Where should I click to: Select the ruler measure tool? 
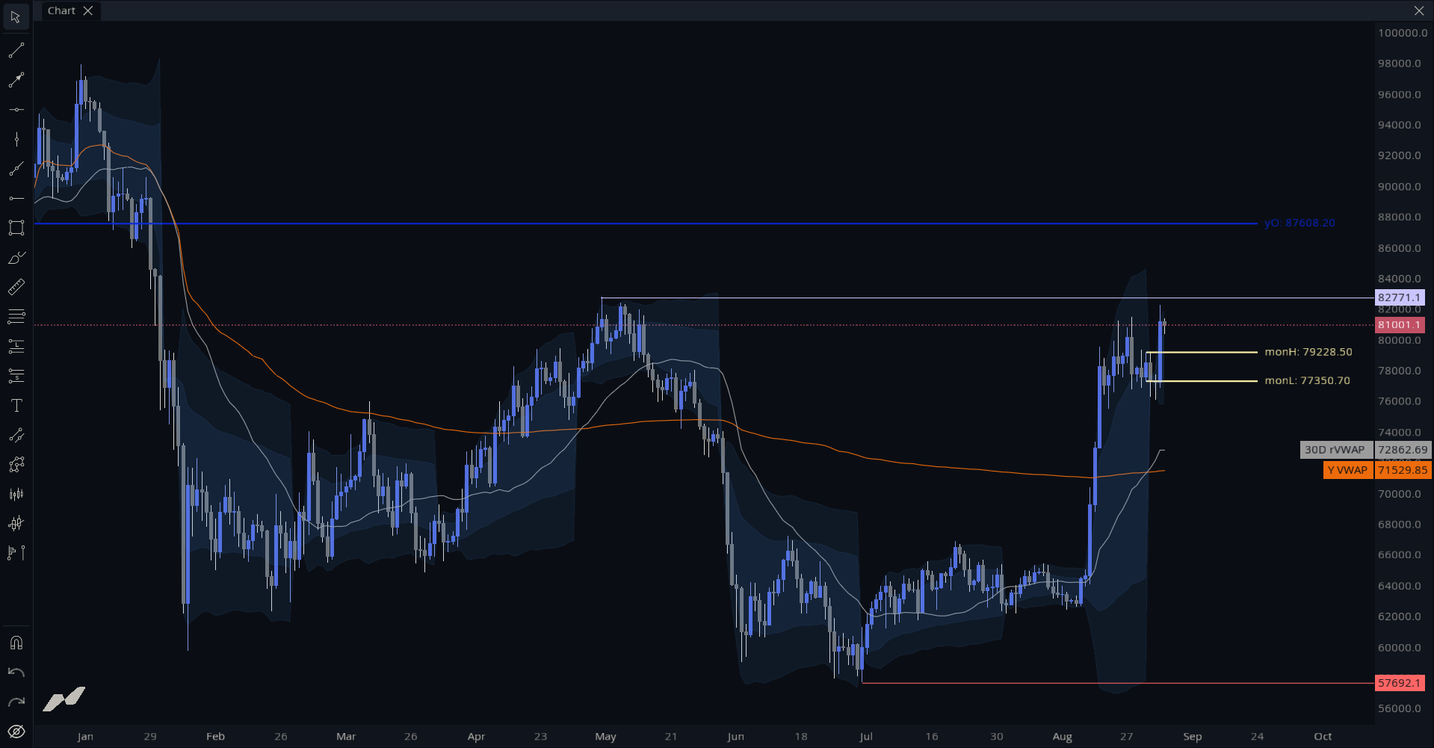click(x=16, y=287)
